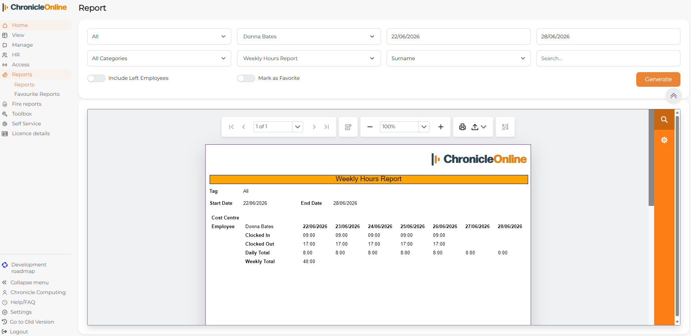Open Favourite Reports submenu item
Viewport: 691px width, 336px height.
pyautogui.click(x=37, y=94)
